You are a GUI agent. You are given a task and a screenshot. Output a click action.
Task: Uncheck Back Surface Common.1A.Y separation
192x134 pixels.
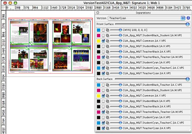pyautogui.click(x=103, y=96)
